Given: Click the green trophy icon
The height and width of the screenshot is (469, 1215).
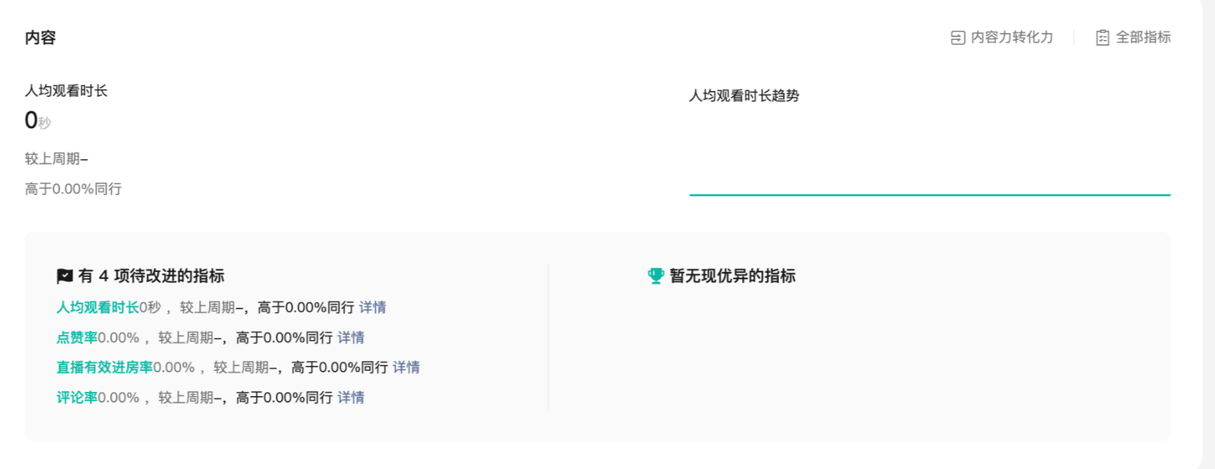Looking at the screenshot, I should click(x=655, y=276).
